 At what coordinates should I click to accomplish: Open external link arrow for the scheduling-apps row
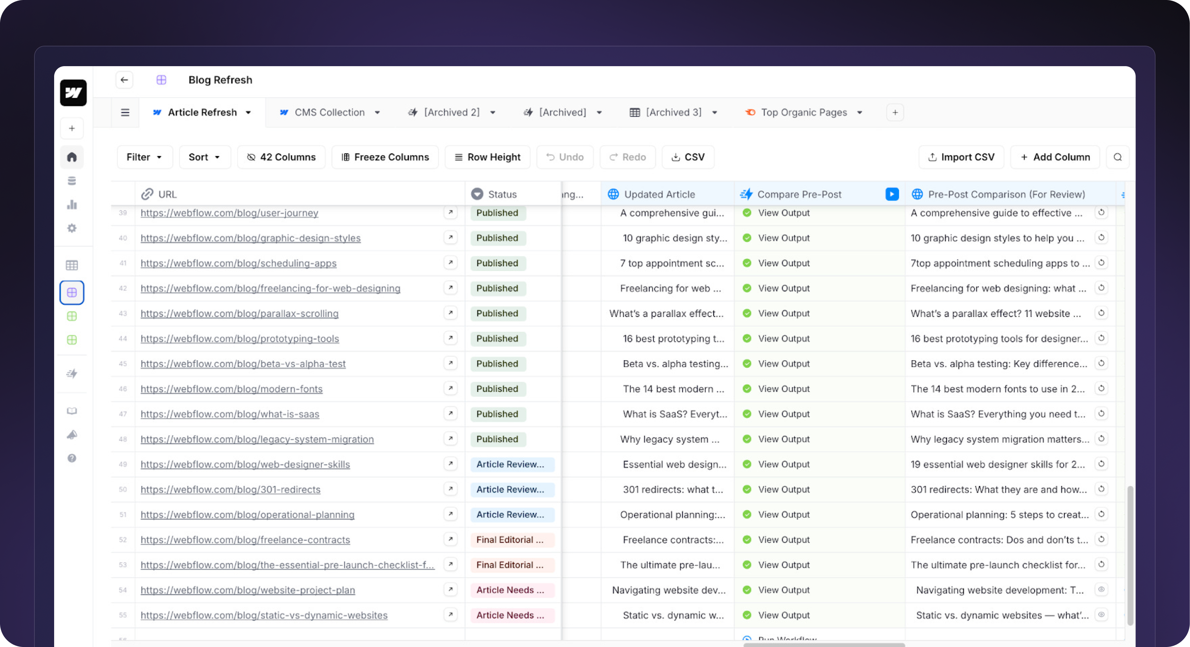point(450,262)
